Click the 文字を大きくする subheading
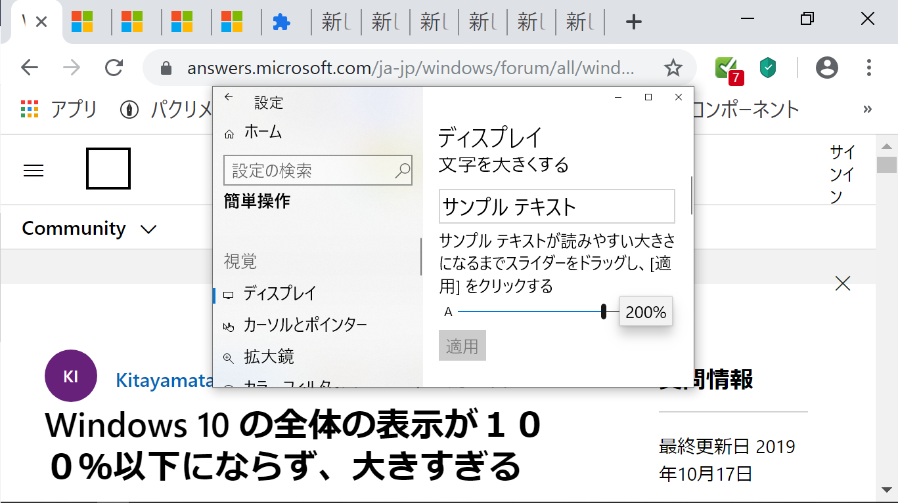 click(x=504, y=164)
